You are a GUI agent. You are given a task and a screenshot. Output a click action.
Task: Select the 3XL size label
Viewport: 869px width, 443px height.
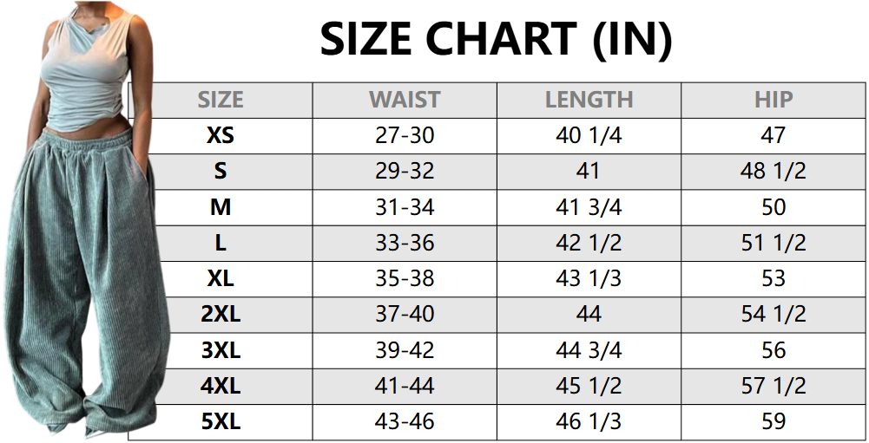click(221, 350)
